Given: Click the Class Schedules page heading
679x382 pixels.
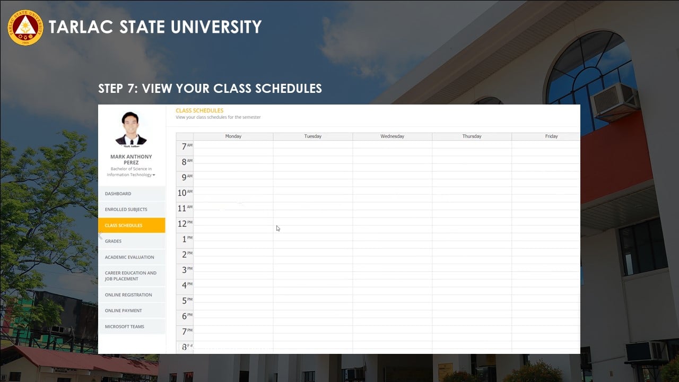Looking at the screenshot, I should (x=199, y=110).
